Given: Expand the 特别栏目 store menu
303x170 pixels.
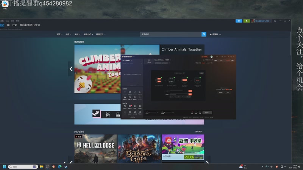Looking at the screenshot, I should pos(101,34).
